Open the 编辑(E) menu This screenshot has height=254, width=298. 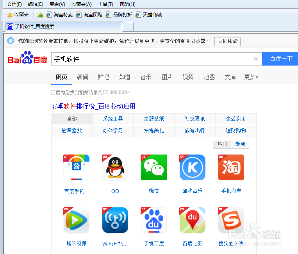click(36, 4)
